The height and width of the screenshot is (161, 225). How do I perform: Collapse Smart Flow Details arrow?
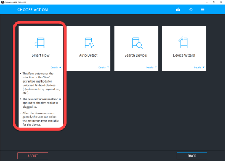[x=60, y=67]
